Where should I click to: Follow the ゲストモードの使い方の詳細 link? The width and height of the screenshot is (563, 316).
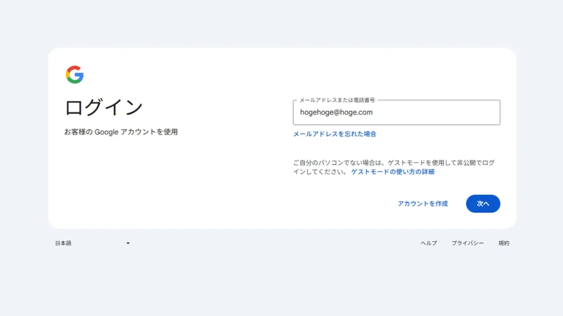tap(393, 172)
